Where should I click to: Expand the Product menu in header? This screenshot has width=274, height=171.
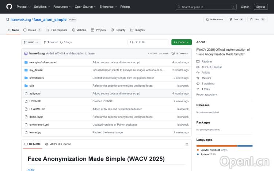[x=23, y=7]
